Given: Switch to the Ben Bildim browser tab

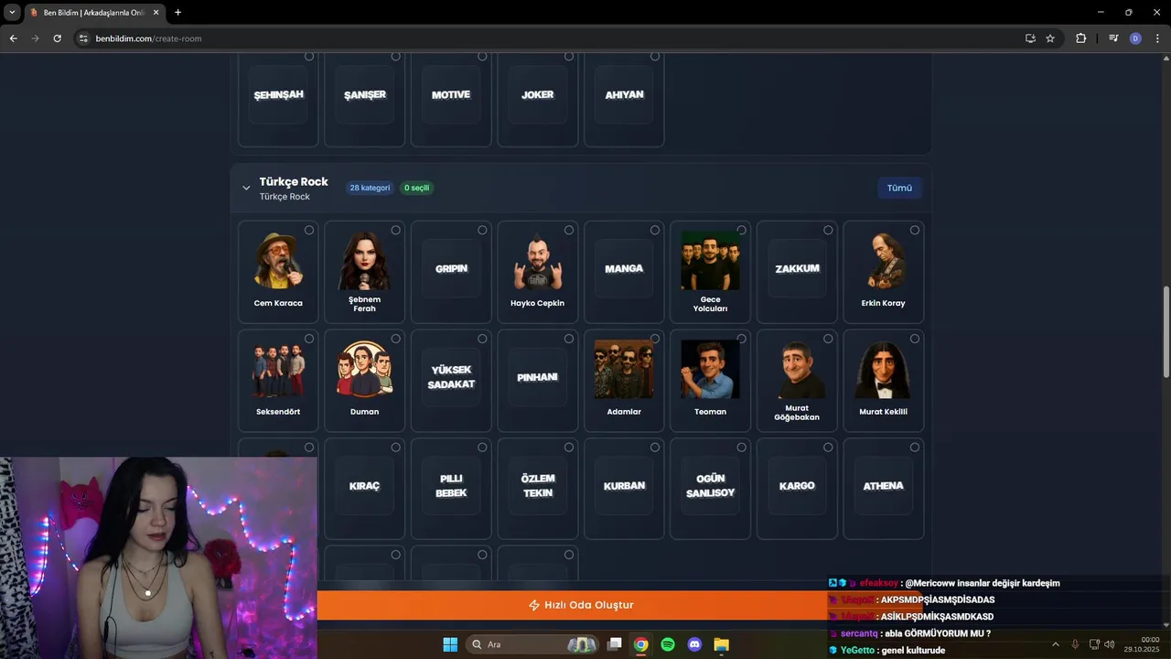Looking at the screenshot, I should coord(94,13).
